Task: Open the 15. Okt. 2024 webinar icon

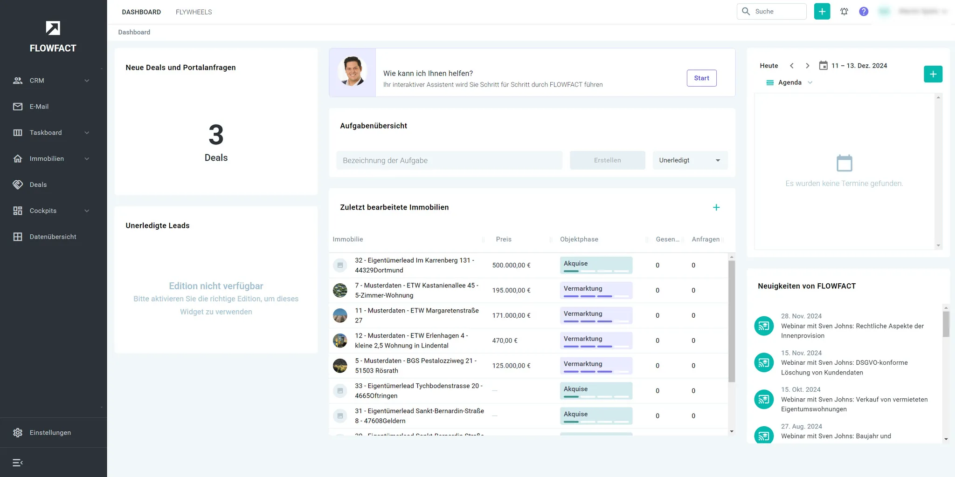Action: tap(764, 399)
